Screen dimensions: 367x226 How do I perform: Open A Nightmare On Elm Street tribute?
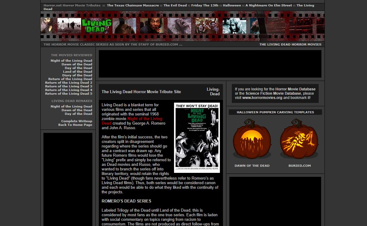tap(269, 5)
